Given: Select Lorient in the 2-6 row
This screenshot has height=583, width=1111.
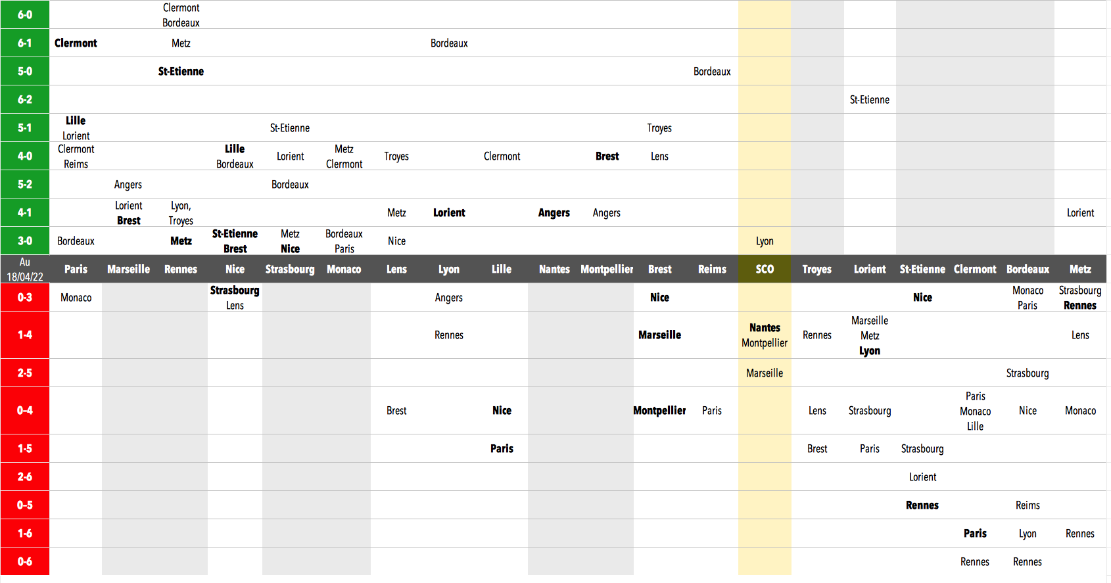Looking at the screenshot, I should tap(922, 477).
